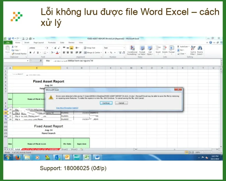Toggle Center text alignment

click(68, 53)
